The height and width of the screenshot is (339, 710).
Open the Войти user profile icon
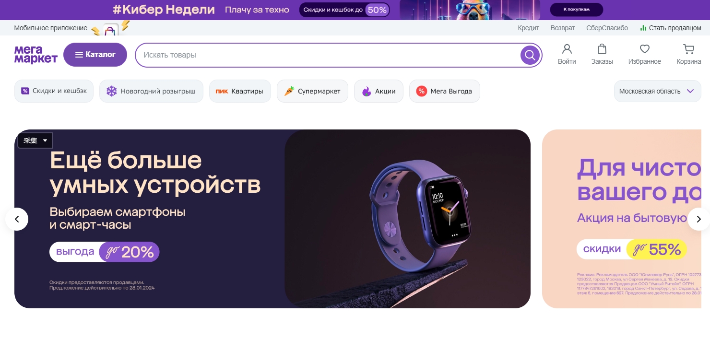tap(567, 49)
